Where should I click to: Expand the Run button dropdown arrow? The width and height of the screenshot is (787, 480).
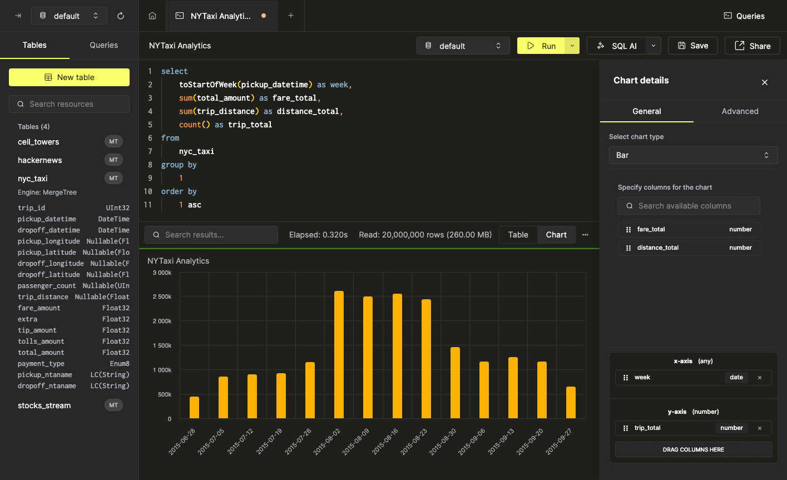[x=572, y=46]
